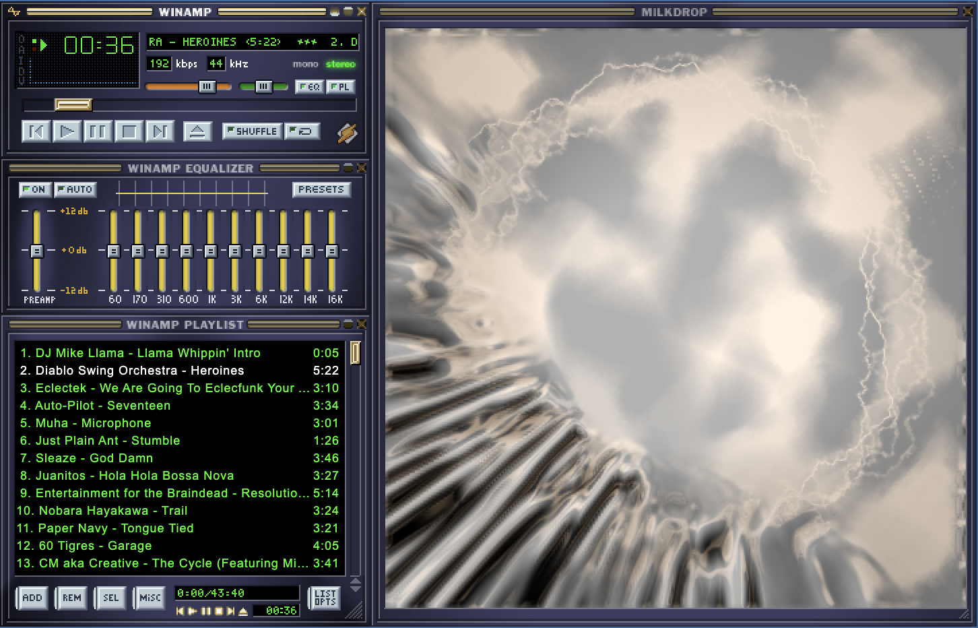This screenshot has width=978, height=628.
Task: Click the Milkdrop visualization display
Action: [676, 318]
